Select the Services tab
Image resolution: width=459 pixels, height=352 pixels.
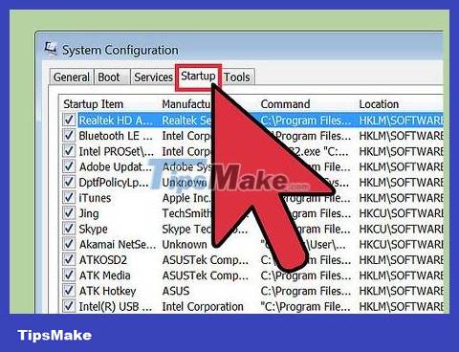pos(153,77)
